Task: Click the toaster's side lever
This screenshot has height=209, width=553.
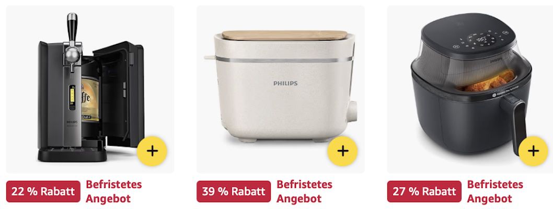Action: (x=210, y=57)
